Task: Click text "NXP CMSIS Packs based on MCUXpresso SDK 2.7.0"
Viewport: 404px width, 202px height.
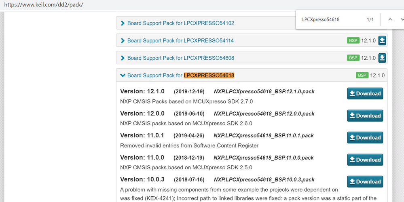Action: 186,102
